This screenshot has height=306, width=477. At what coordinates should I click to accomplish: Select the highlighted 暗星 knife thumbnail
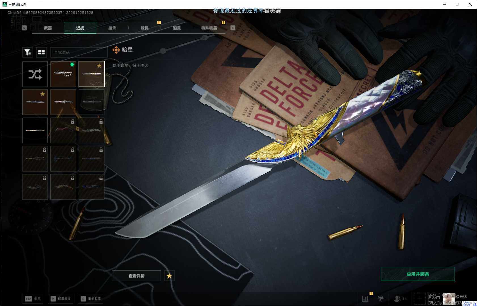pyautogui.click(x=92, y=74)
